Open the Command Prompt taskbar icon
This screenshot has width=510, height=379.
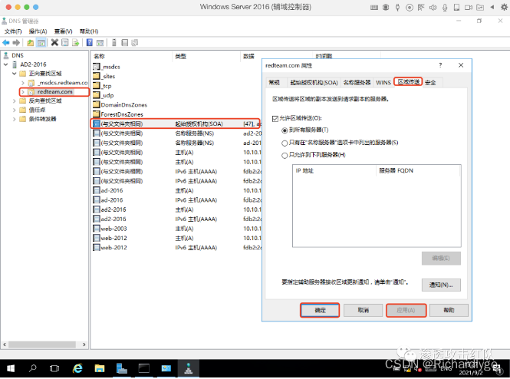click(x=143, y=368)
